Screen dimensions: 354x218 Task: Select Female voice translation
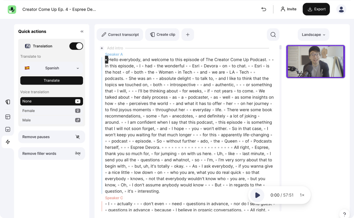(52, 111)
